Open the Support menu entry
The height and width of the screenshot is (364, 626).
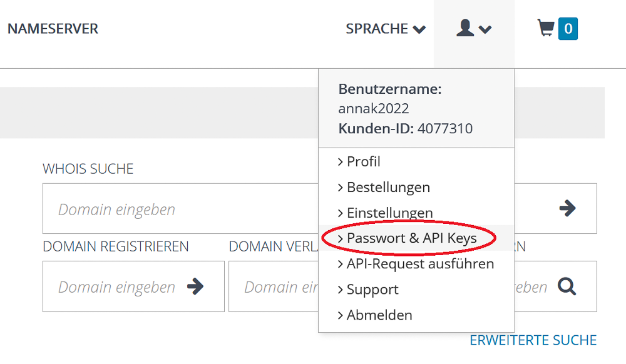coord(372,289)
